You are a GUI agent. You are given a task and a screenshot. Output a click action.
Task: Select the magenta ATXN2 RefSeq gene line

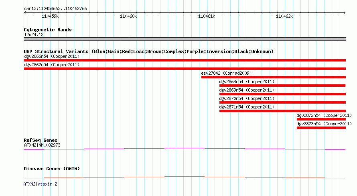[185, 149]
